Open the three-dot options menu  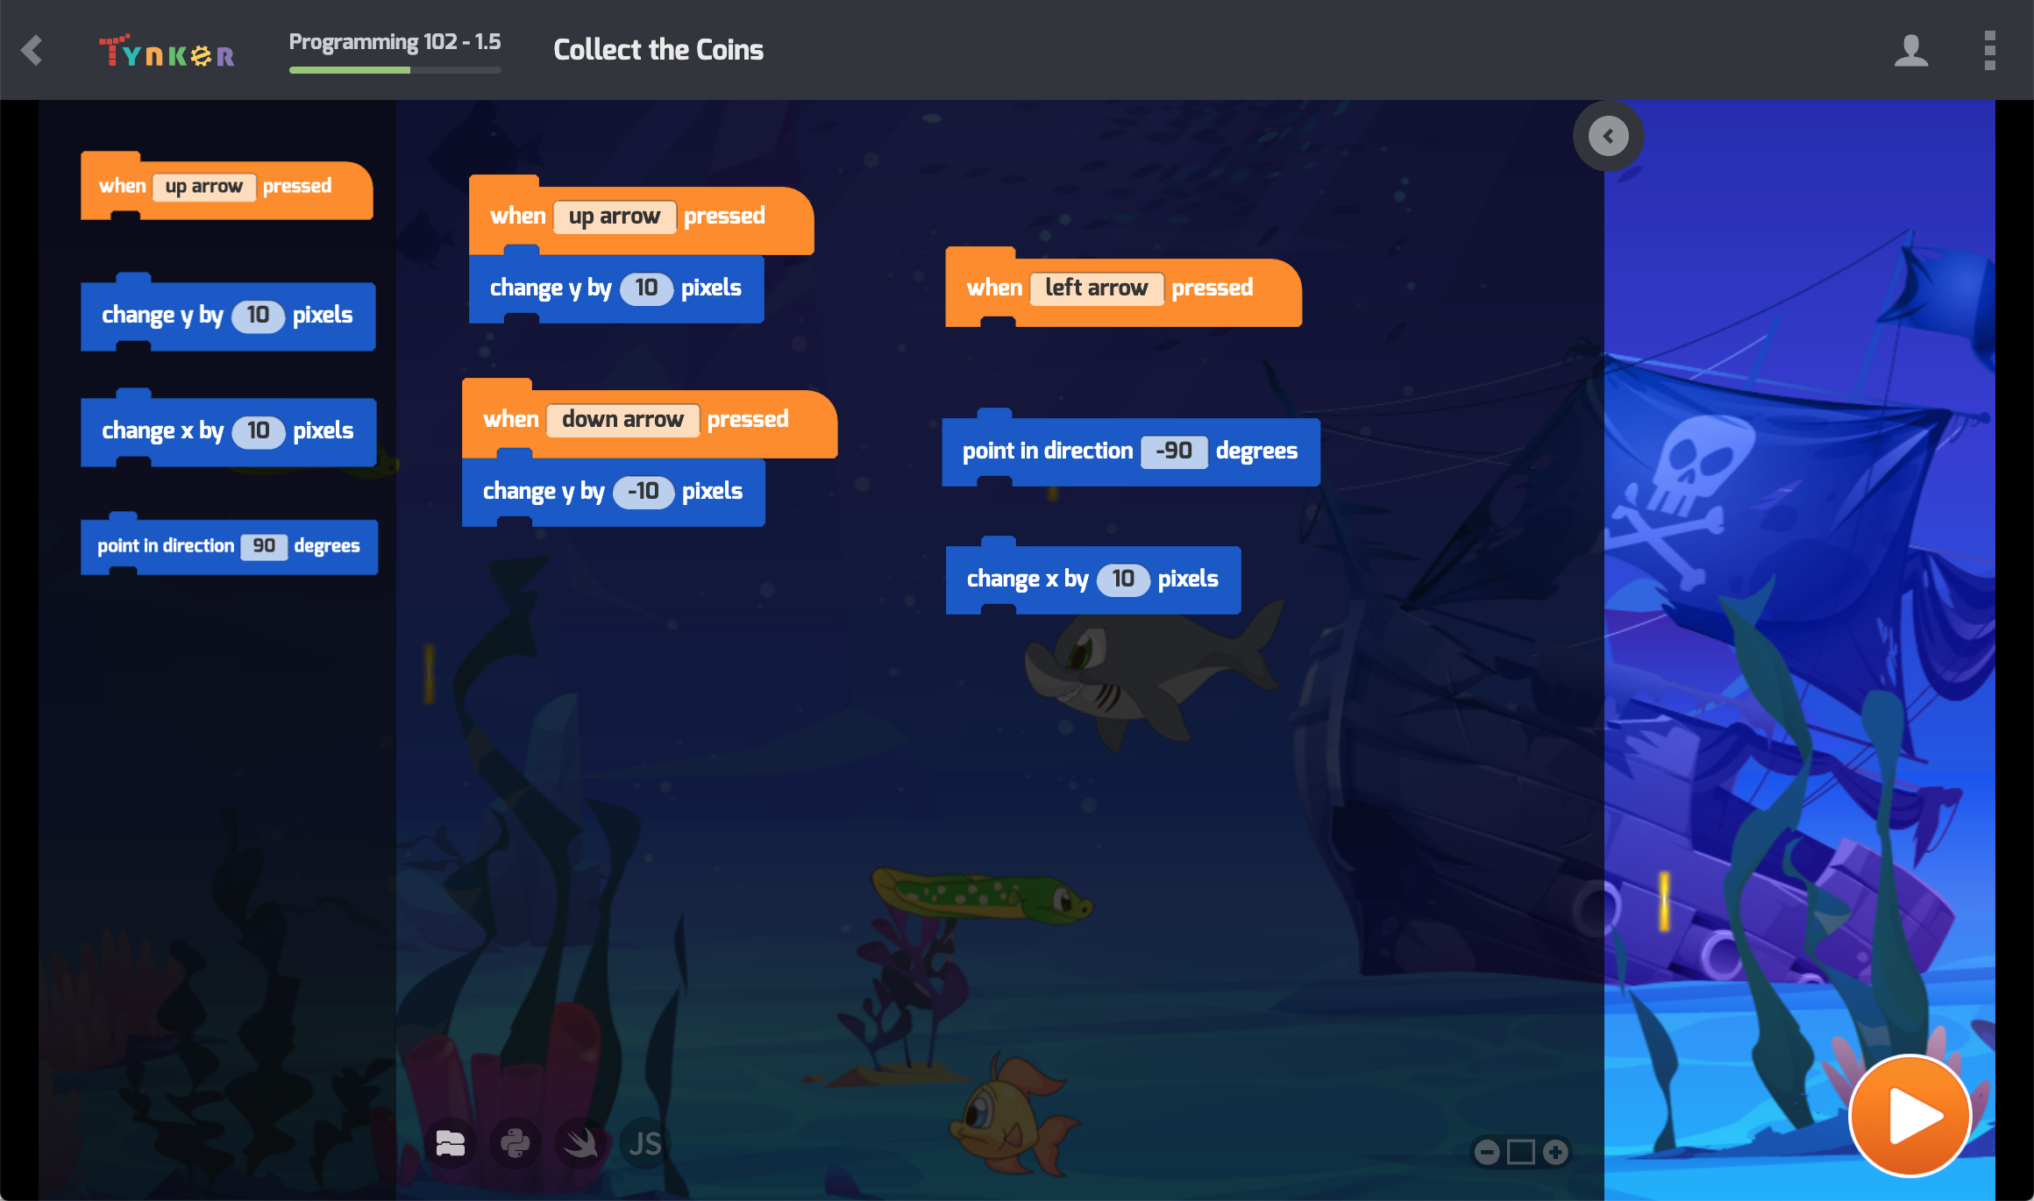tap(1989, 50)
